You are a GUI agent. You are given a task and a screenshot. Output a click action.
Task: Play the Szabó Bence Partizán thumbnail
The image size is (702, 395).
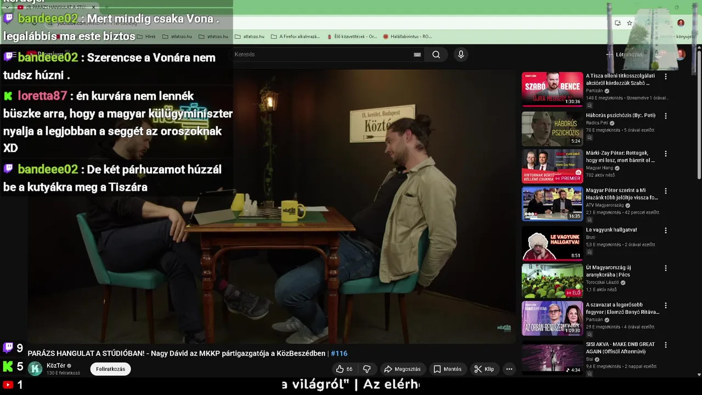[552, 89]
